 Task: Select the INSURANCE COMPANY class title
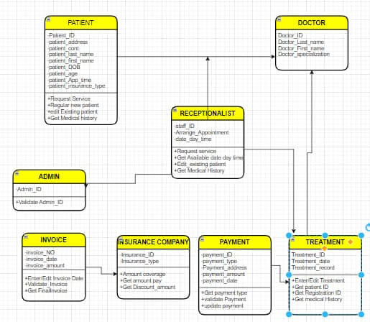pyautogui.click(x=153, y=242)
